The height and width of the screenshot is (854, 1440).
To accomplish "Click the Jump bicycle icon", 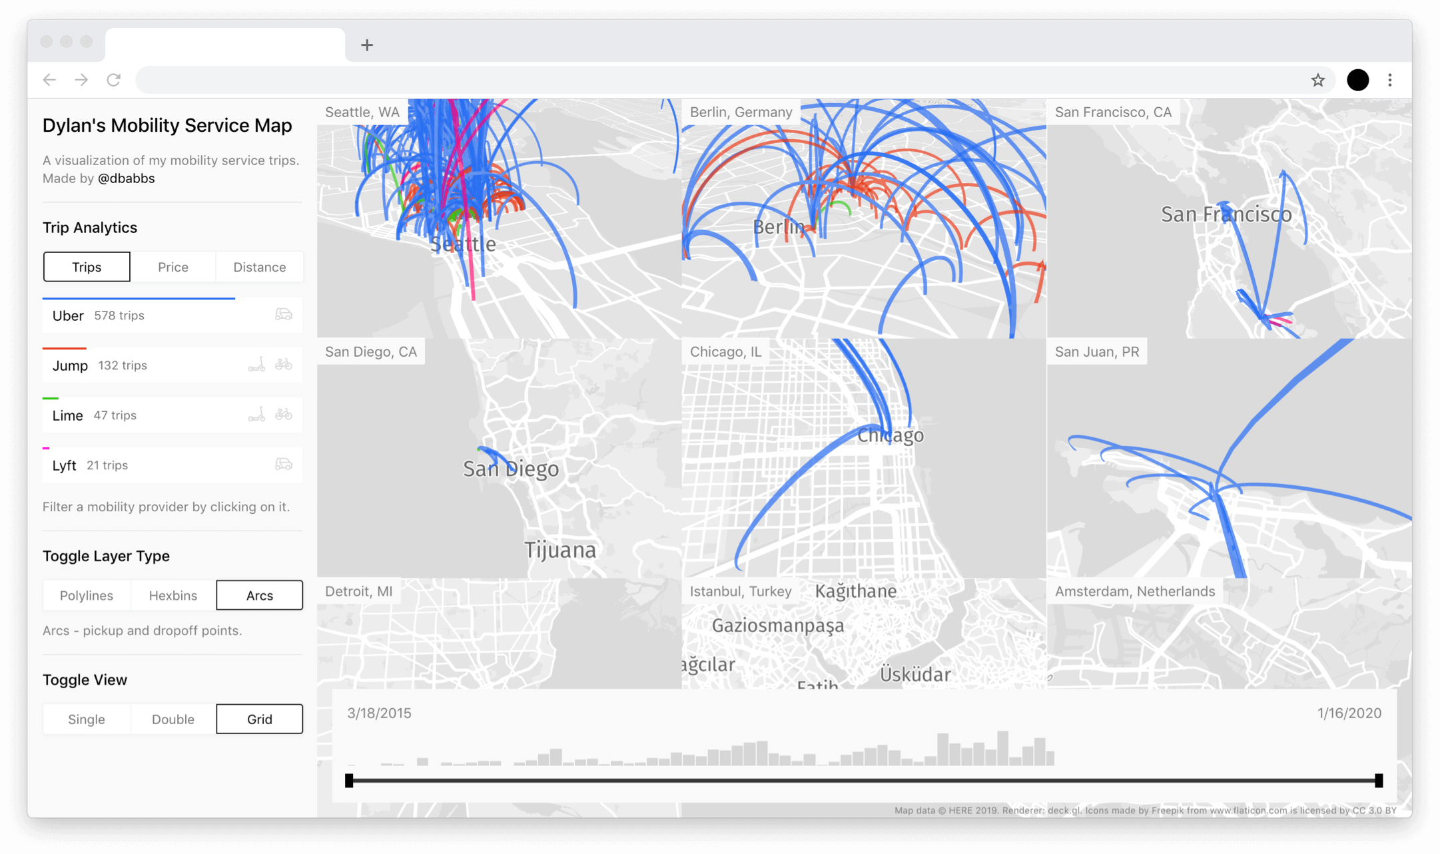I will (x=284, y=364).
